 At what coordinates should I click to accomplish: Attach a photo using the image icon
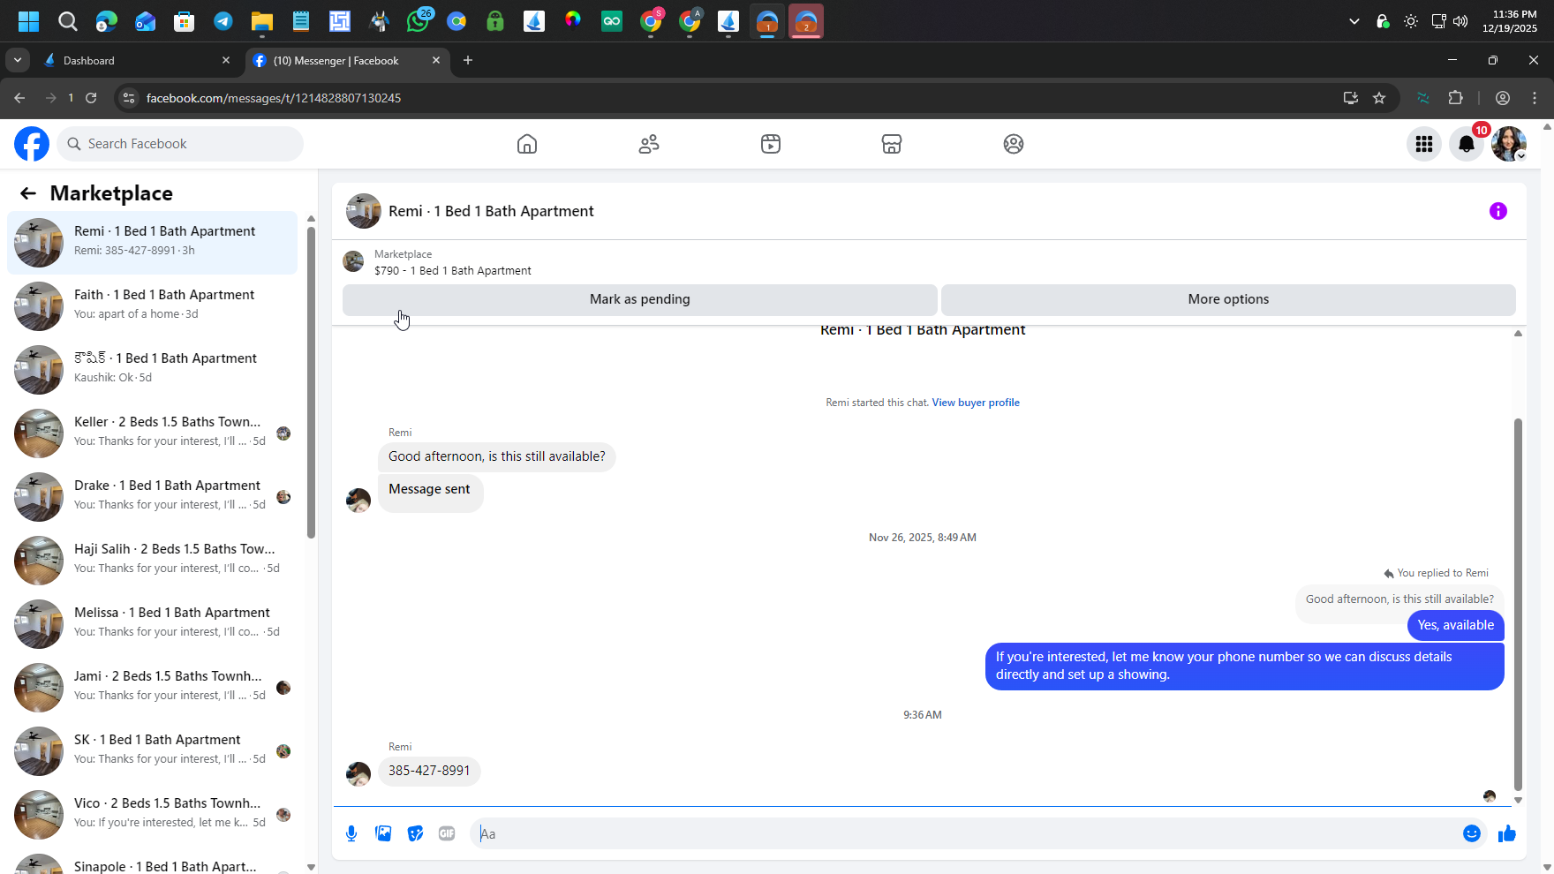coord(383,833)
